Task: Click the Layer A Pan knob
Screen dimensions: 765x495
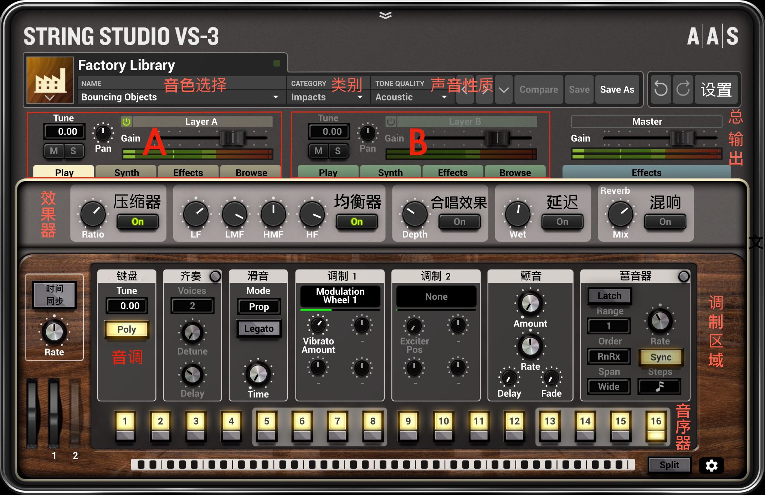Action: click(x=103, y=133)
